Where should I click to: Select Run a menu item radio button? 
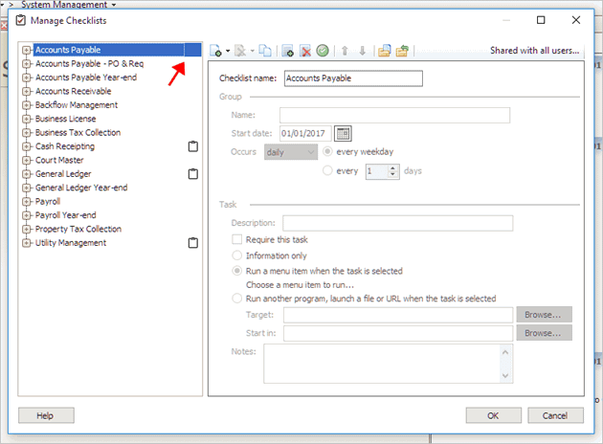pos(237,271)
